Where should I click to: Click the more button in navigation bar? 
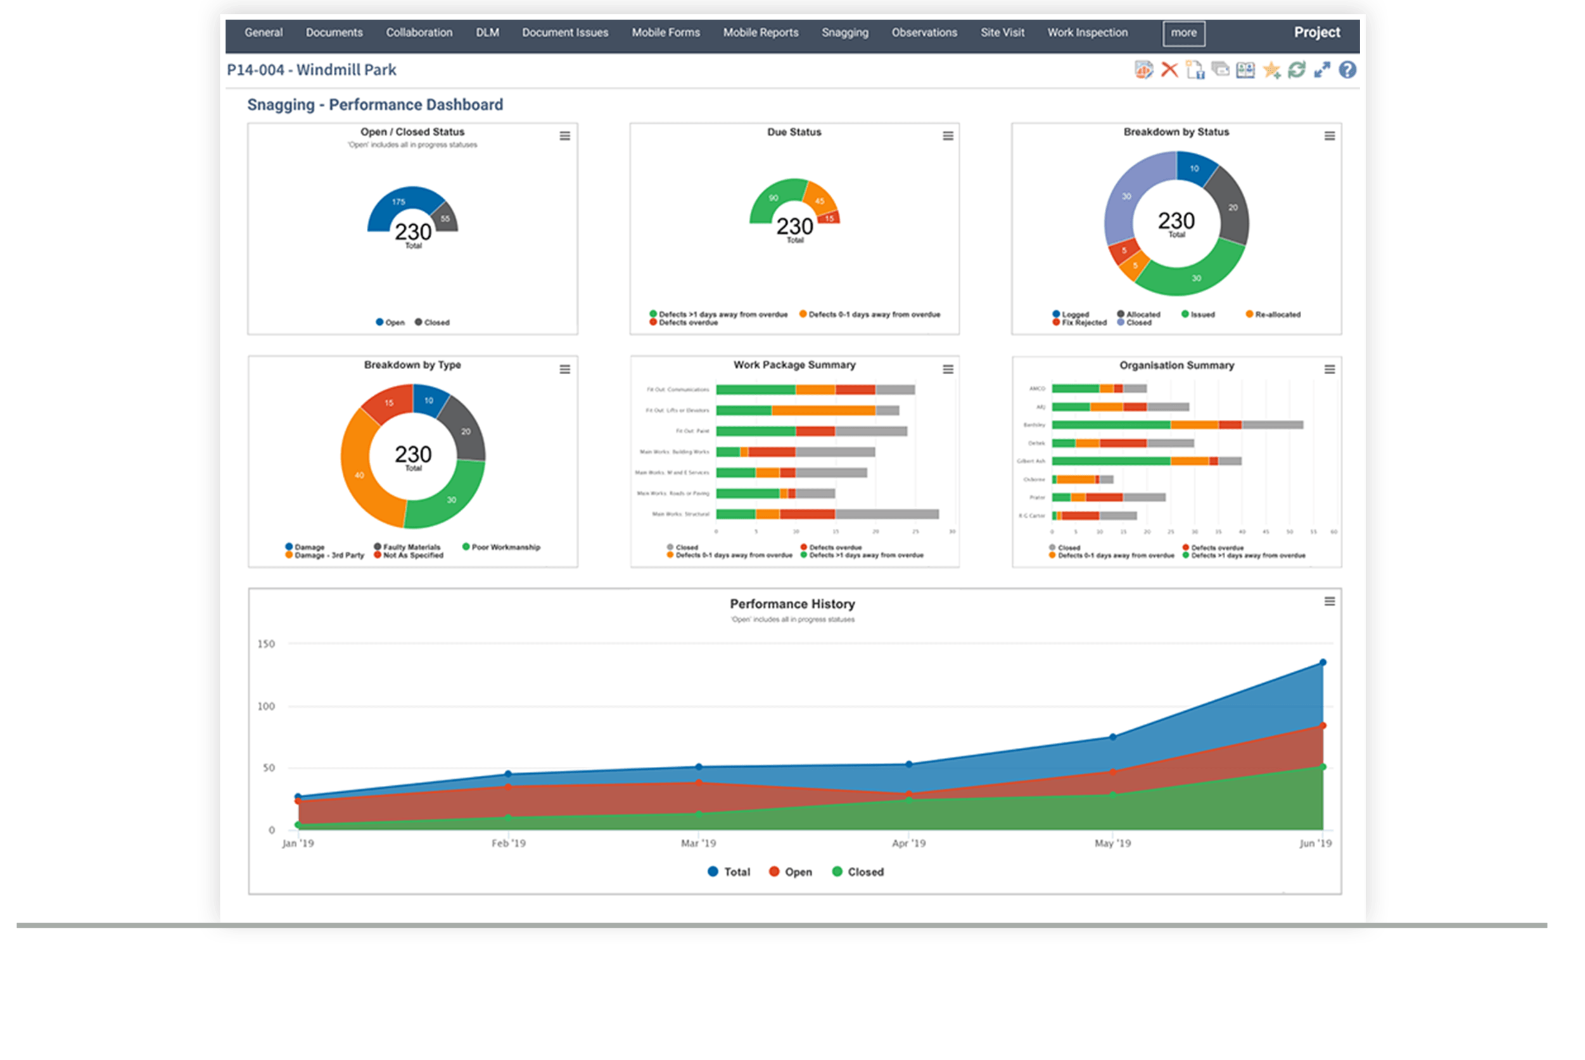coord(1183,33)
